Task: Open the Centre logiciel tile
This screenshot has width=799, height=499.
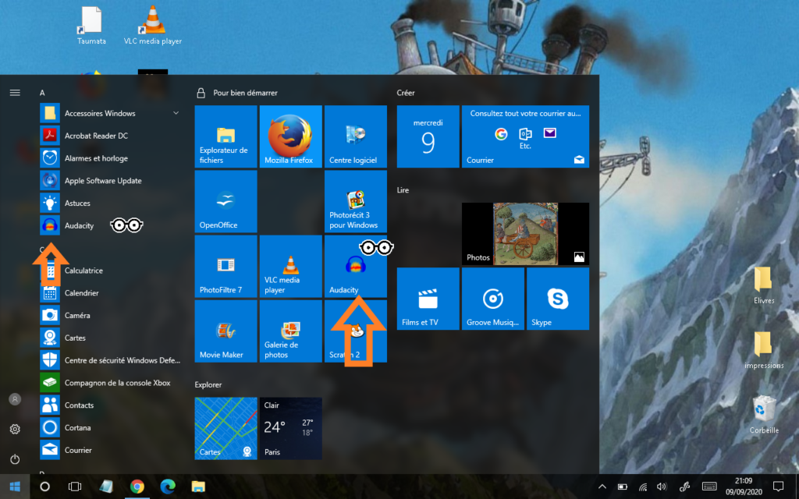Action: [356, 136]
